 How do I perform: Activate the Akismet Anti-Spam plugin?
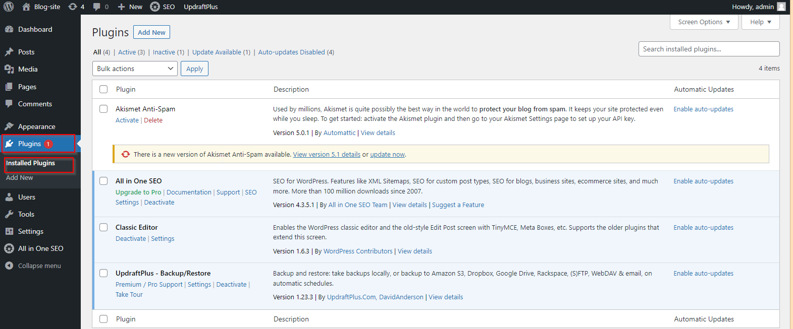click(127, 120)
